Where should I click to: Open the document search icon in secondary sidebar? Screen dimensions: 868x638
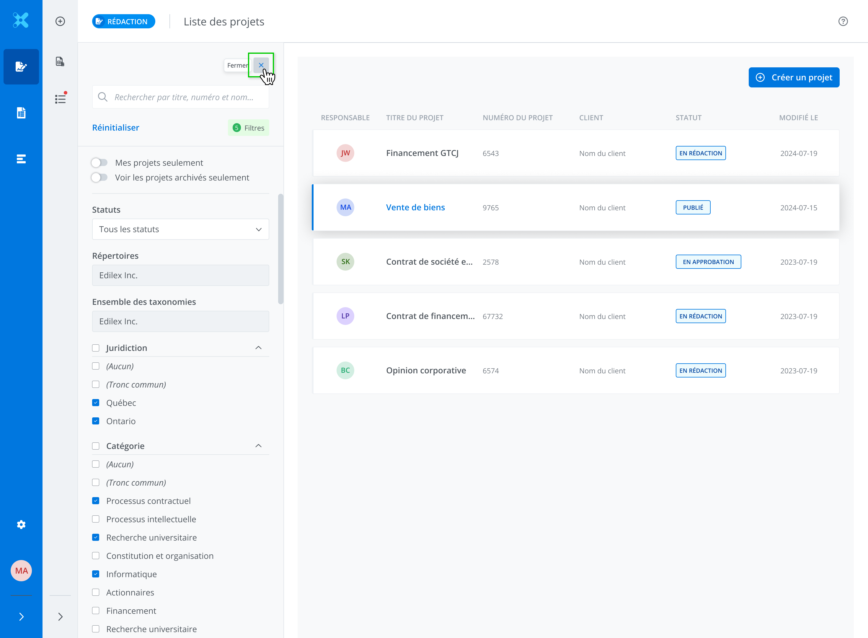pos(60,61)
